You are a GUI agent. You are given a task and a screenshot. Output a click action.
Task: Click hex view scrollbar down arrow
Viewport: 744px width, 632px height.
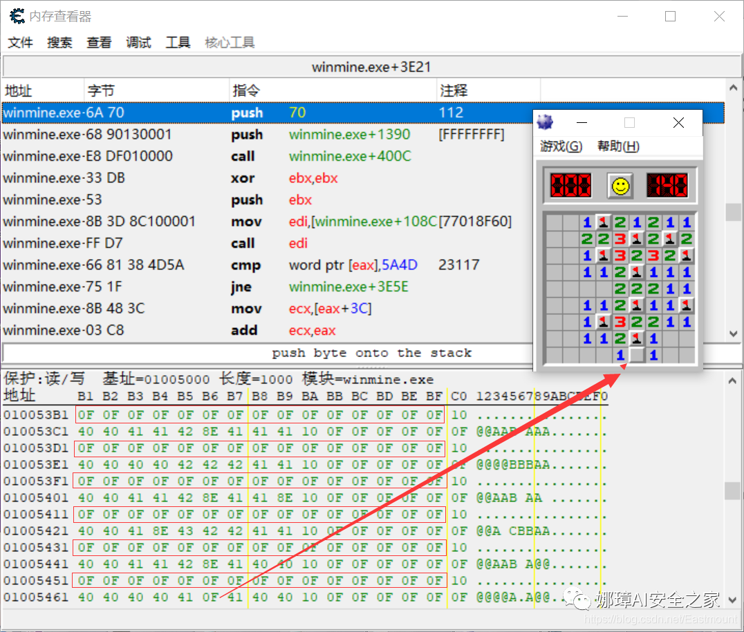tap(733, 600)
